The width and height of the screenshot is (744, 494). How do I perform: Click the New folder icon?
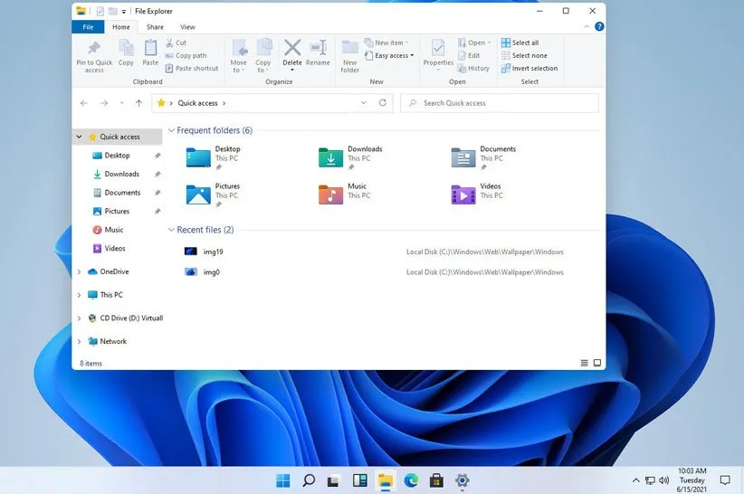point(350,49)
